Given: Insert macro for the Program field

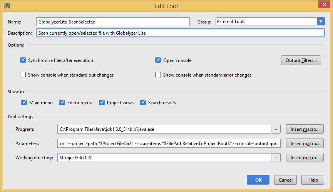Looking at the screenshot, I should [305, 129].
